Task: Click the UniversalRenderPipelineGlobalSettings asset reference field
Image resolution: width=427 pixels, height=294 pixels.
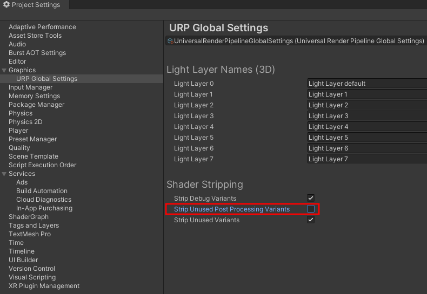Action: 298,41
